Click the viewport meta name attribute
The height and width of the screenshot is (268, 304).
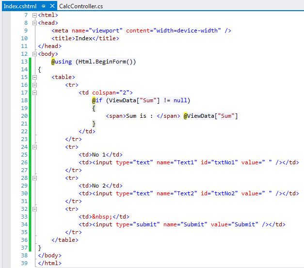(97, 31)
